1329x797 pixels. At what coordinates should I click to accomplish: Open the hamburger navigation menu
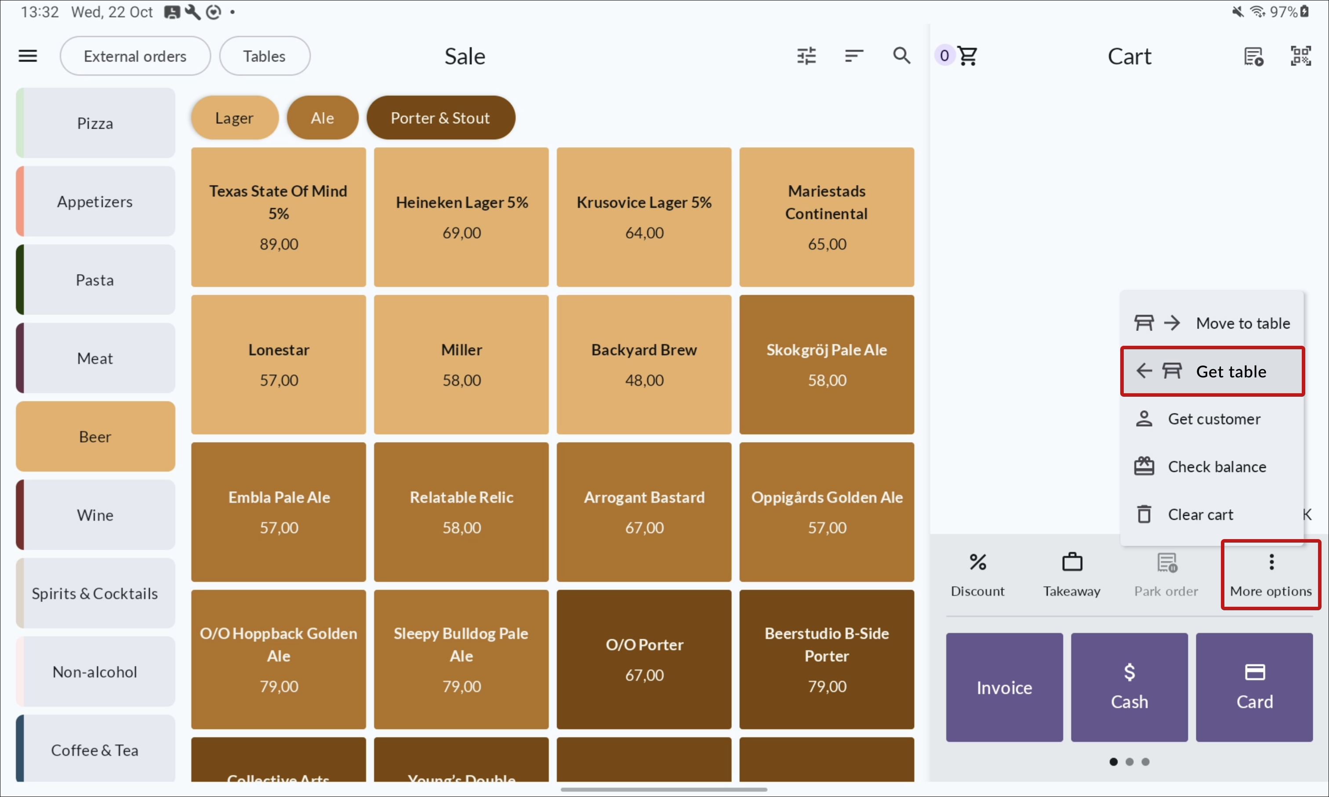(27, 56)
